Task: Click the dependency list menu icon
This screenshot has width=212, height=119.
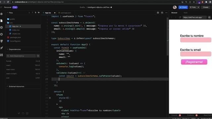Action: click(x=38, y=56)
